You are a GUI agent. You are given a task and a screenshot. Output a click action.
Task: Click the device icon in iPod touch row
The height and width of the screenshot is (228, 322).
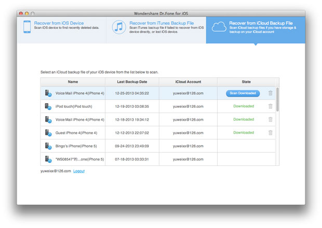tap(48, 106)
